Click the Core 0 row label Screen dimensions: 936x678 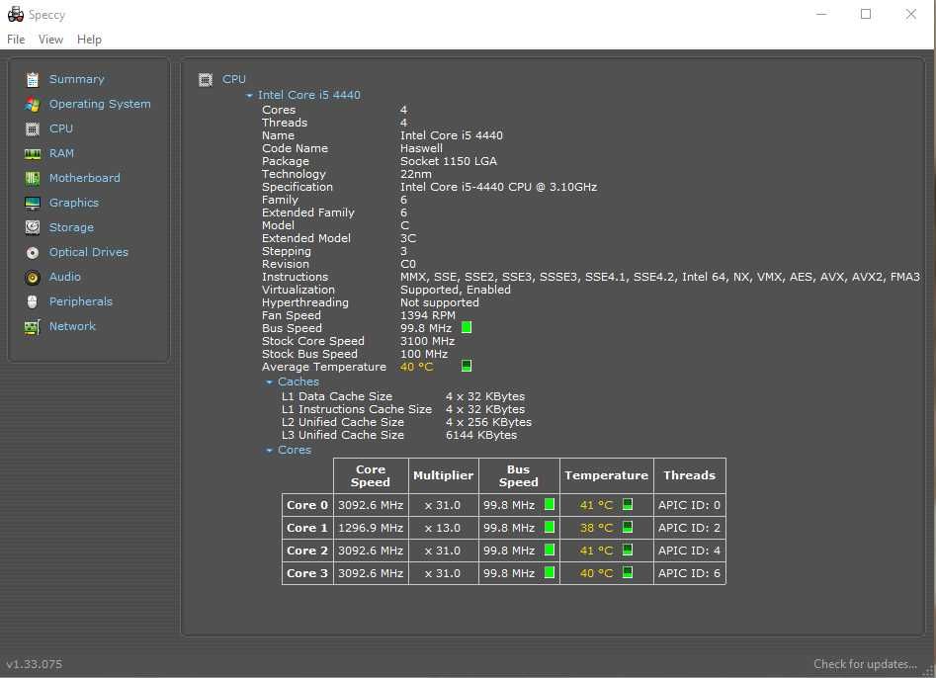(307, 505)
